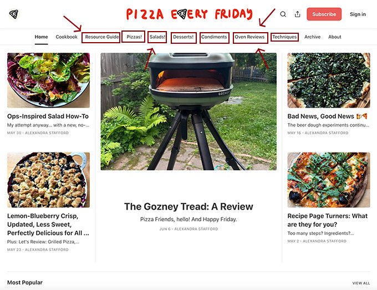Click the pizza slice logo icon
Screen dimensions: 377x290
coord(14,14)
